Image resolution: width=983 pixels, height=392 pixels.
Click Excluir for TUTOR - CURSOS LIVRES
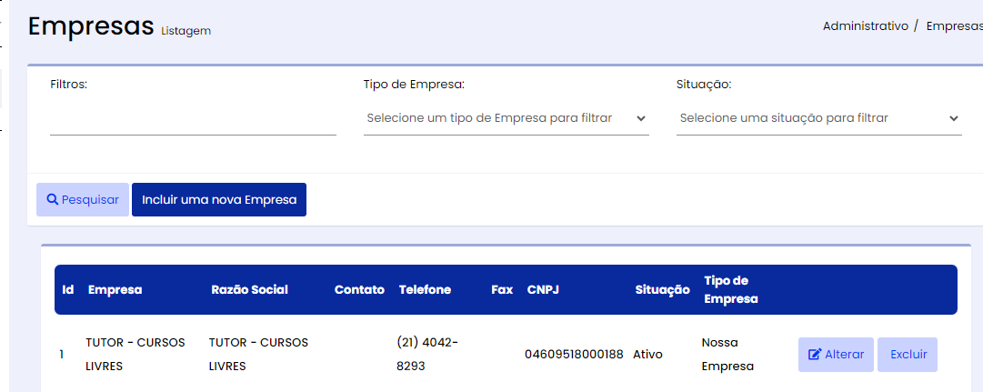click(908, 355)
